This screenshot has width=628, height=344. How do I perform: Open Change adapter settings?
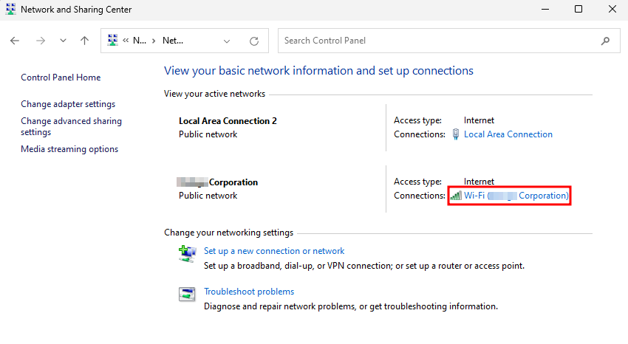tap(68, 104)
